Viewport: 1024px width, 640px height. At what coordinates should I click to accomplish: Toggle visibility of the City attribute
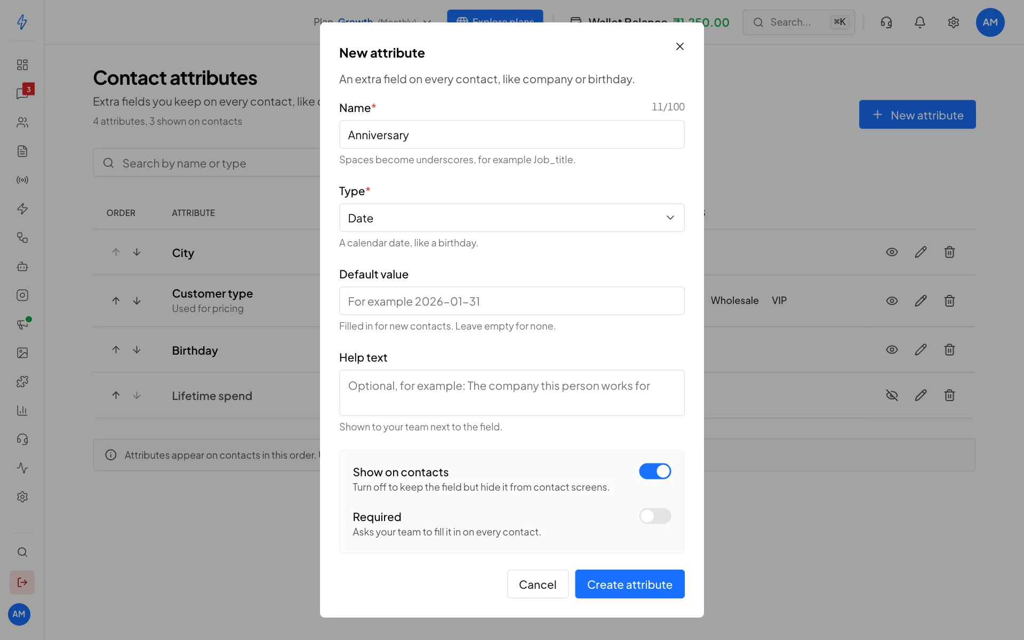tap(892, 252)
